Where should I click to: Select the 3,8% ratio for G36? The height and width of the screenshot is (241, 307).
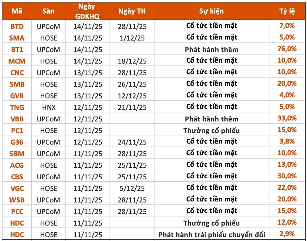click(x=287, y=141)
